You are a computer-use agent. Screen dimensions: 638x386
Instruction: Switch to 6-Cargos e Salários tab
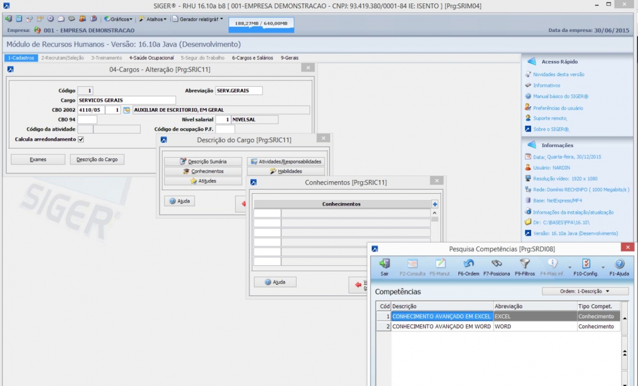click(252, 58)
